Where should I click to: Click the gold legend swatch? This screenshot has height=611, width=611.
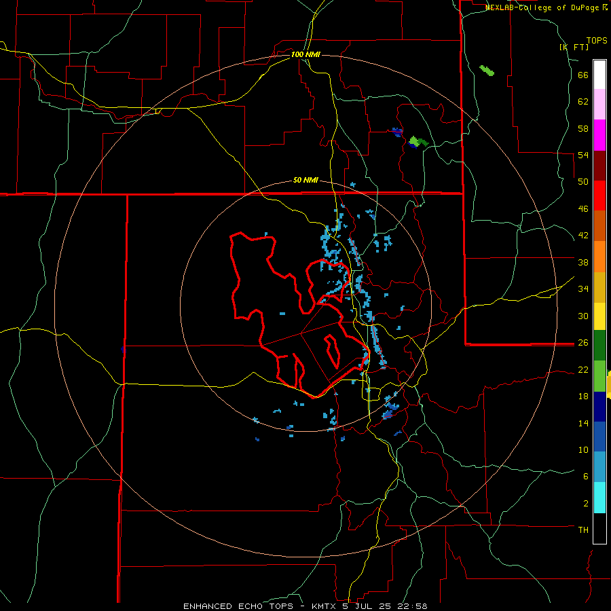click(x=599, y=287)
